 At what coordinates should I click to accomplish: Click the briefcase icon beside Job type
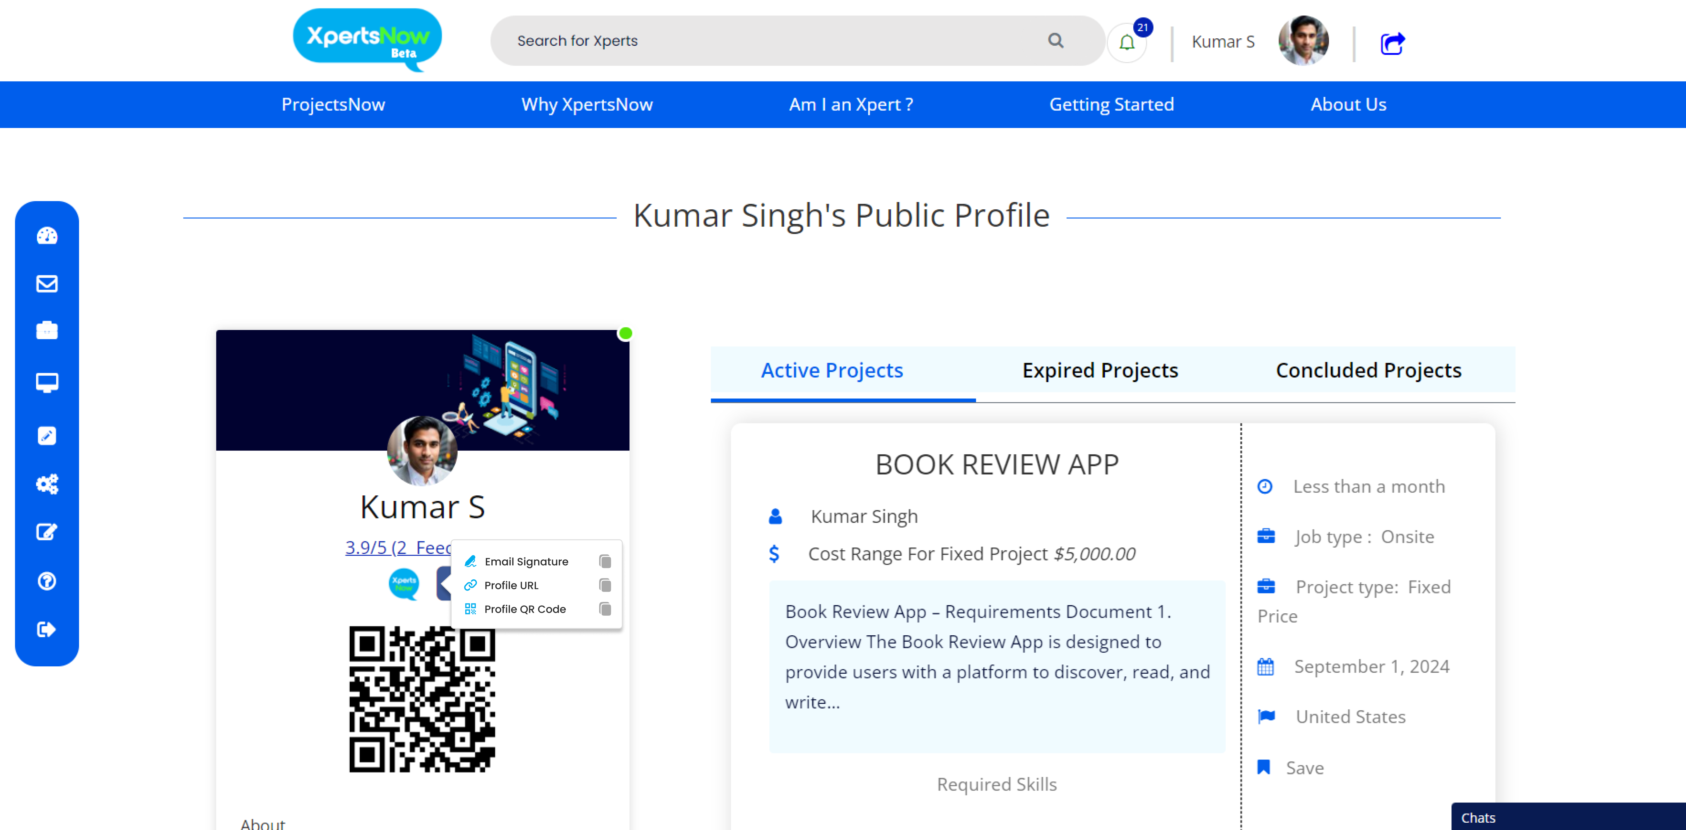(x=1266, y=536)
